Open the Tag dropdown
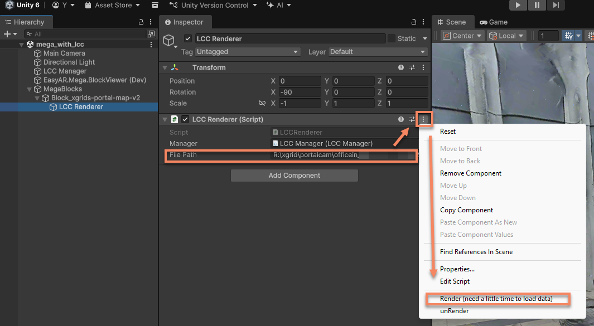Screen dimensions: 594x326 click(248, 52)
